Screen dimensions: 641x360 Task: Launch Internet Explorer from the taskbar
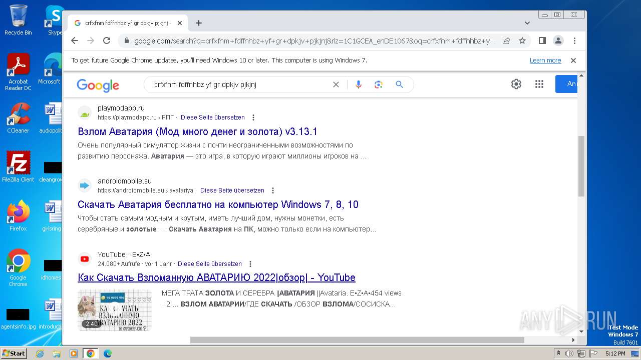tap(40, 353)
